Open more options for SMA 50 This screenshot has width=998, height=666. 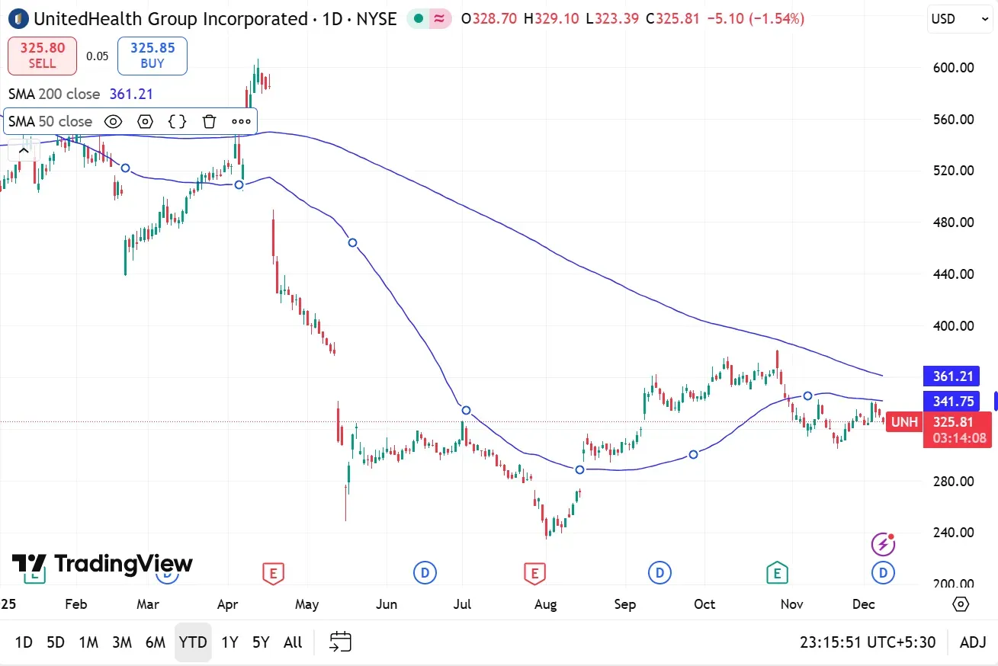tap(241, 121)
